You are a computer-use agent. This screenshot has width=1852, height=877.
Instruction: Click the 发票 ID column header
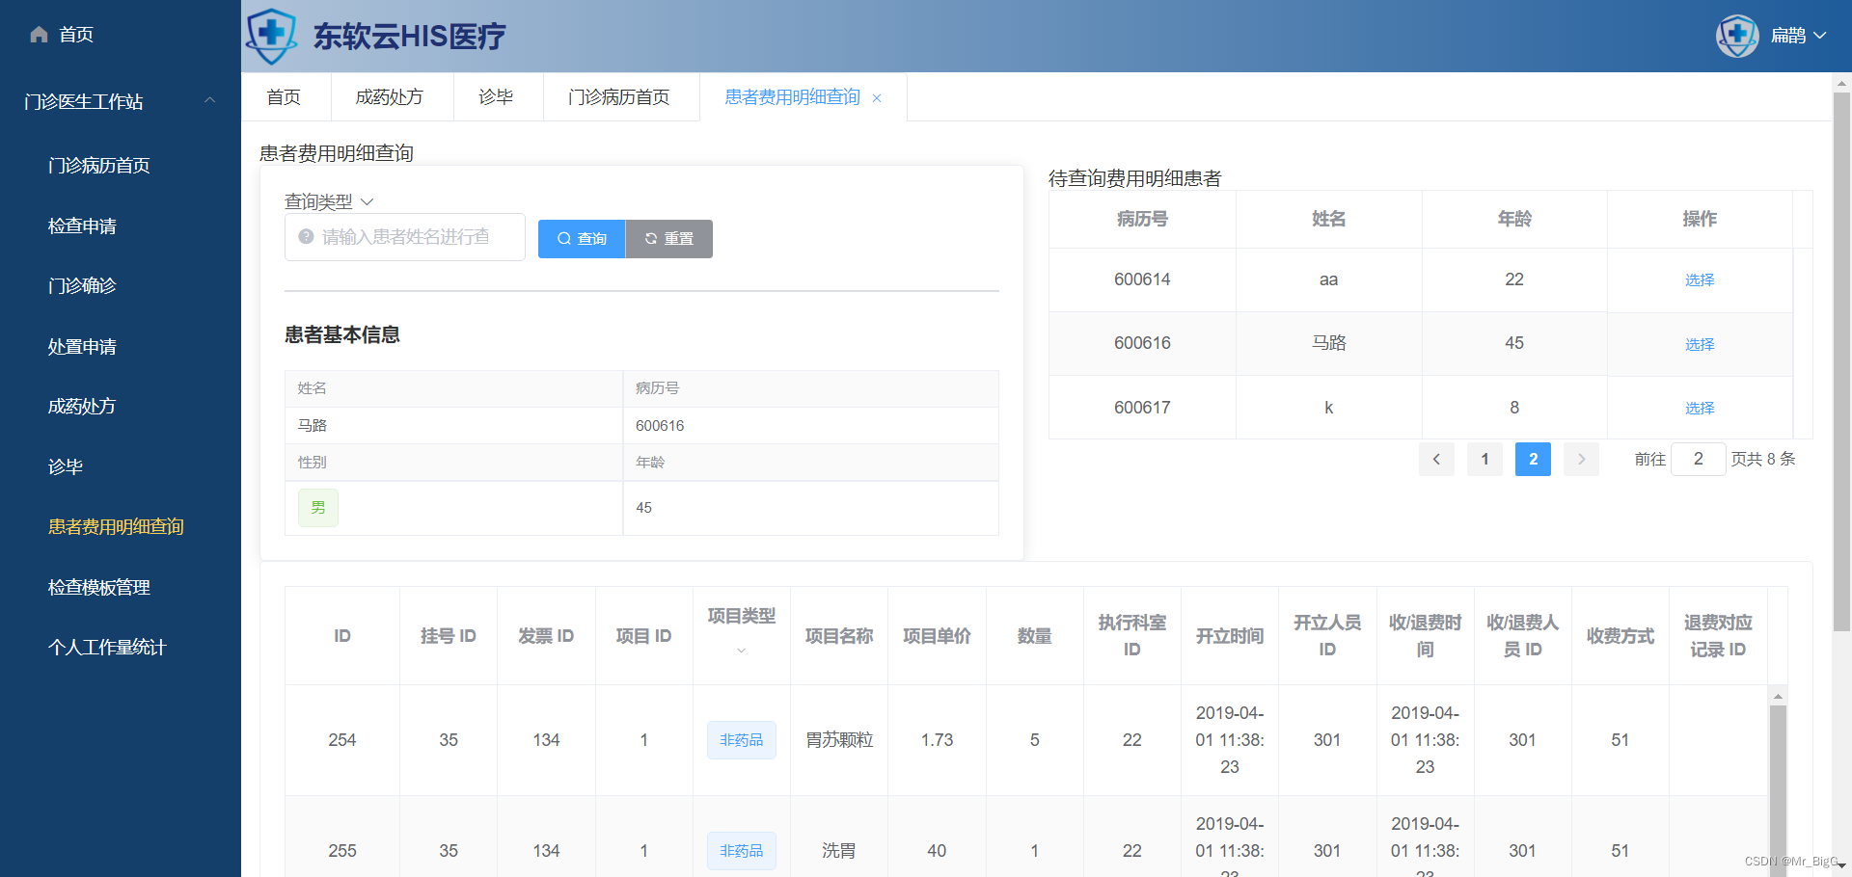546,636
